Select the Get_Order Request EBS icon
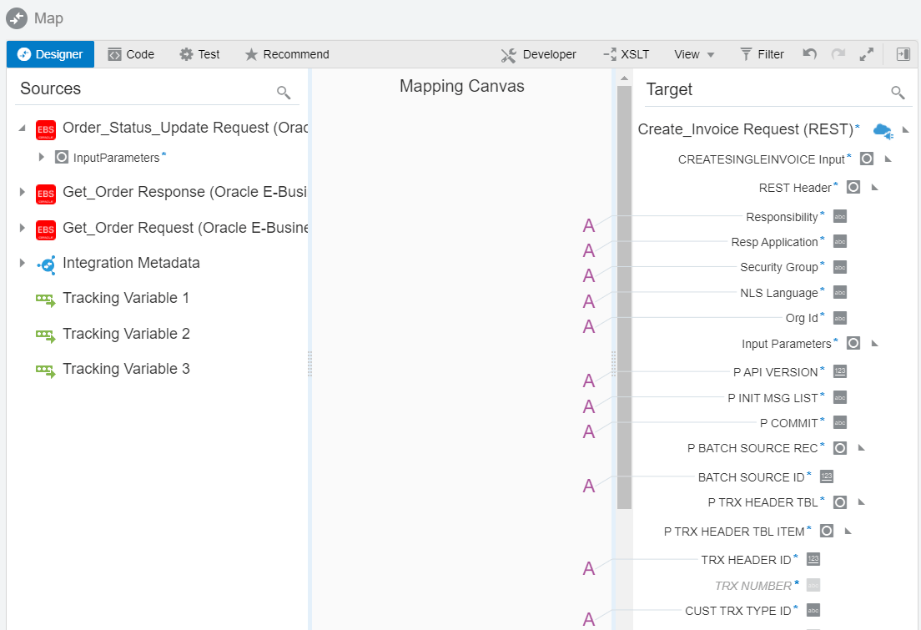The image size is (921, 630). click(x=46, y=229)
